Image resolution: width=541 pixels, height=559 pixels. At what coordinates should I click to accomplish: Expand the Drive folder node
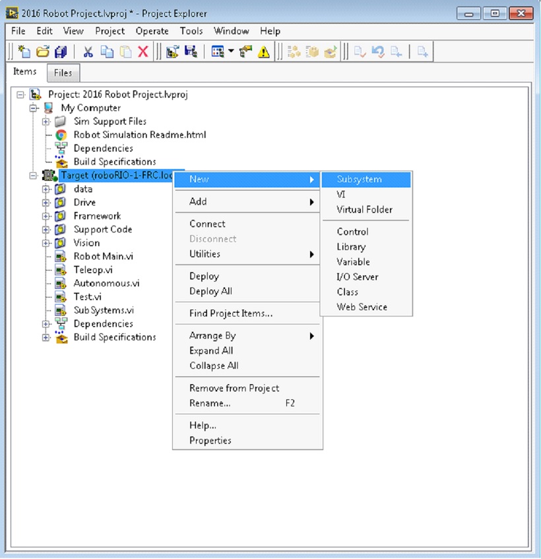coord(46,203)
